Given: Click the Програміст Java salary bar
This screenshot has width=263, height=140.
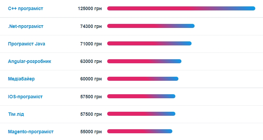Looking at the screenshot, I should coord(149,43).
